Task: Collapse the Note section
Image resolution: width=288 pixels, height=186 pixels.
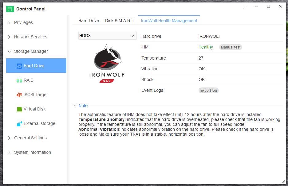Action: coord(75,106)
